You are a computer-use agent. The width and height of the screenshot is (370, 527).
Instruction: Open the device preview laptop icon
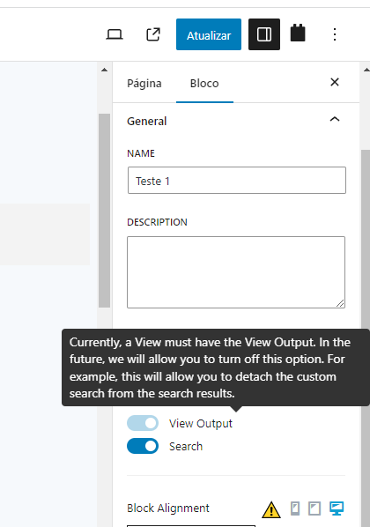115,34
